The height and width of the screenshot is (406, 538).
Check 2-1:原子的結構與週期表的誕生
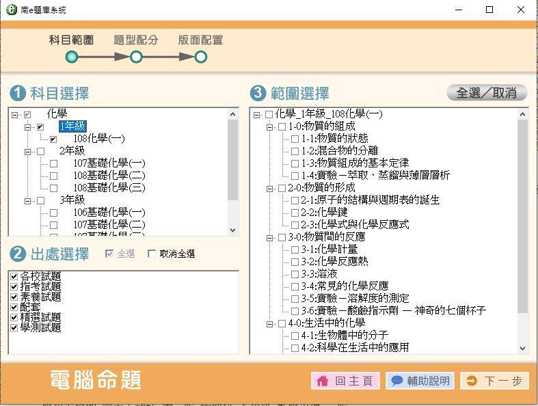coord(295,200)
